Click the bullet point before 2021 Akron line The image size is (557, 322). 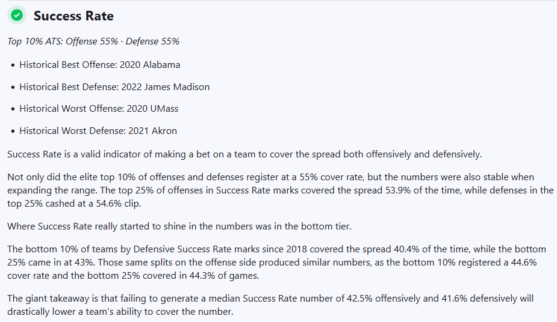click(13, 131)
